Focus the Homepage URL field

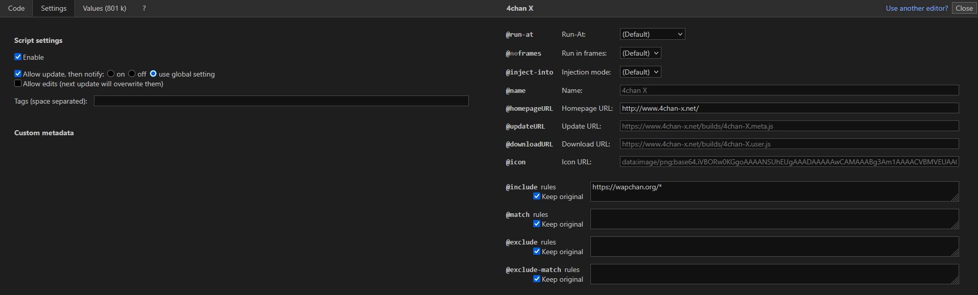789,108
